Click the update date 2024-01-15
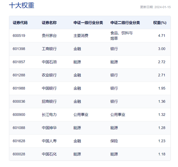Image resolution: width=178 pixels, height=167 pixels. point(163,7)
